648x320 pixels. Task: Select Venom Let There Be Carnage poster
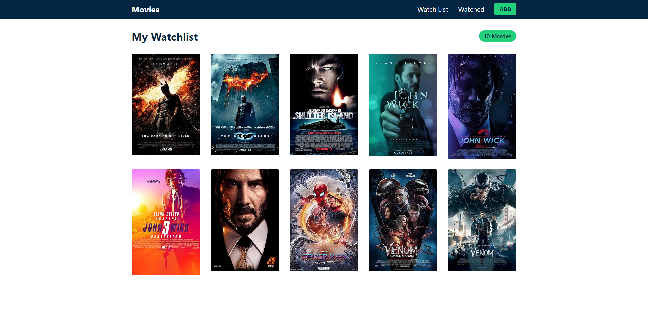(403, 220)
